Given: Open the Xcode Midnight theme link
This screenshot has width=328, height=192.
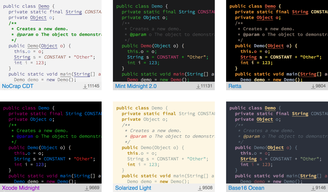Looking at the screenshot, I should [21, 188].
